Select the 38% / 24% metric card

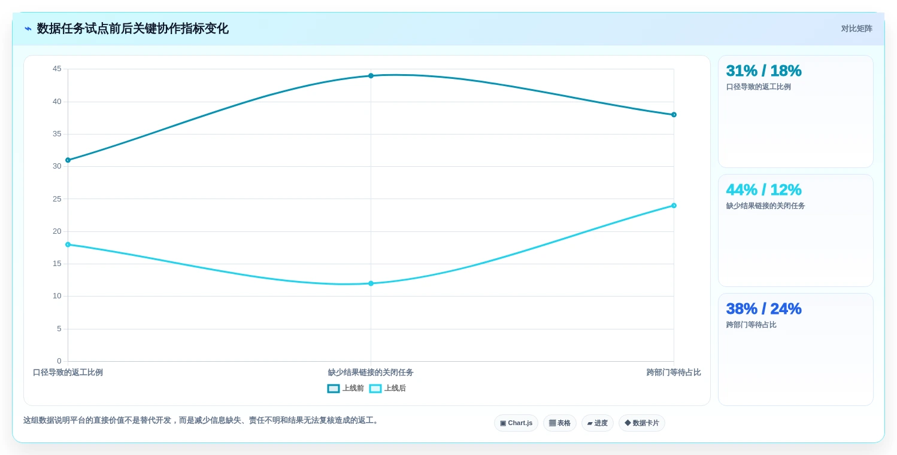click(796, 350)
